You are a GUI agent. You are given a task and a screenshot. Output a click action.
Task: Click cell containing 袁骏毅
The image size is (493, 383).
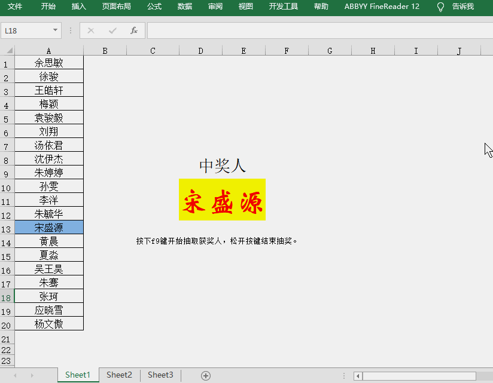pos(48,118)
